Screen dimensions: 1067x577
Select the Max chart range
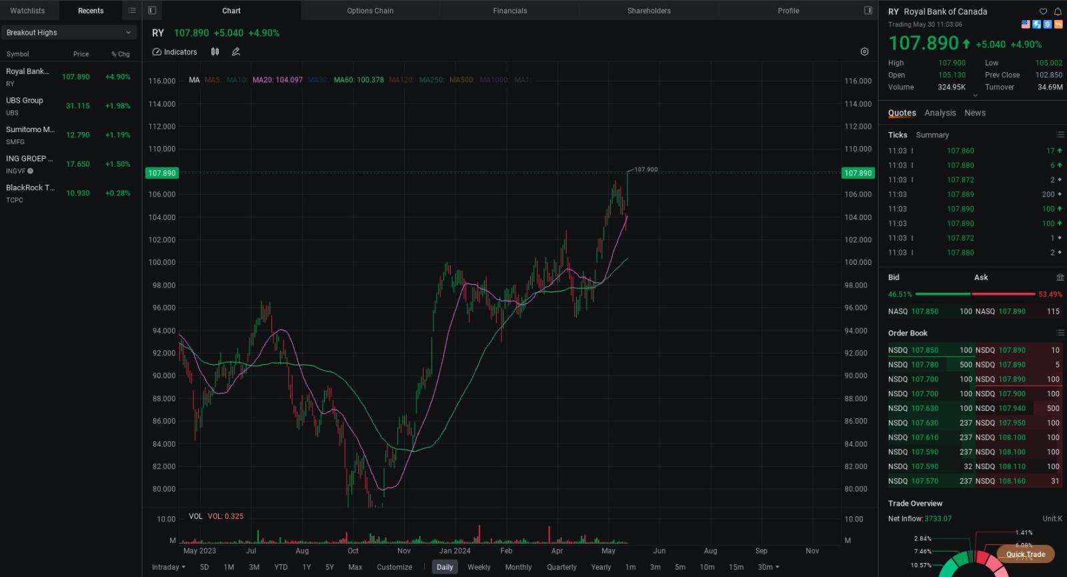355,567
